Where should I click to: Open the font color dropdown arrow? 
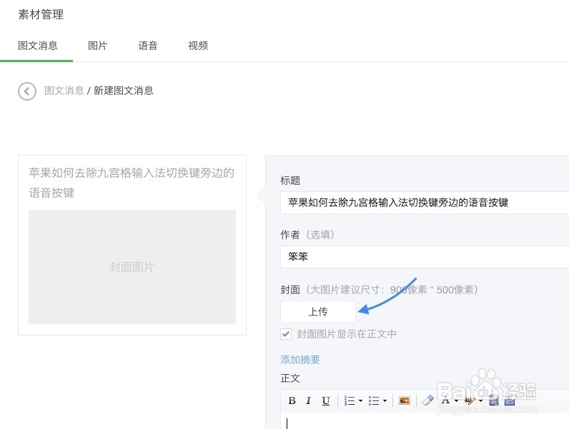(457, 400)
